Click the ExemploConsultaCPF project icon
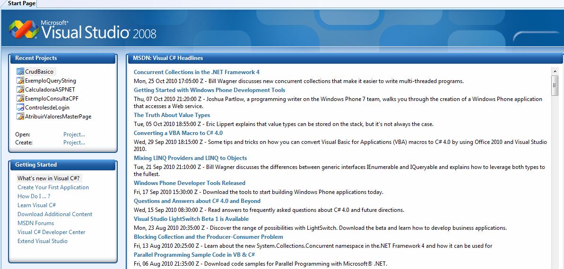Screen dimensions: 564x269 [20, 99]
